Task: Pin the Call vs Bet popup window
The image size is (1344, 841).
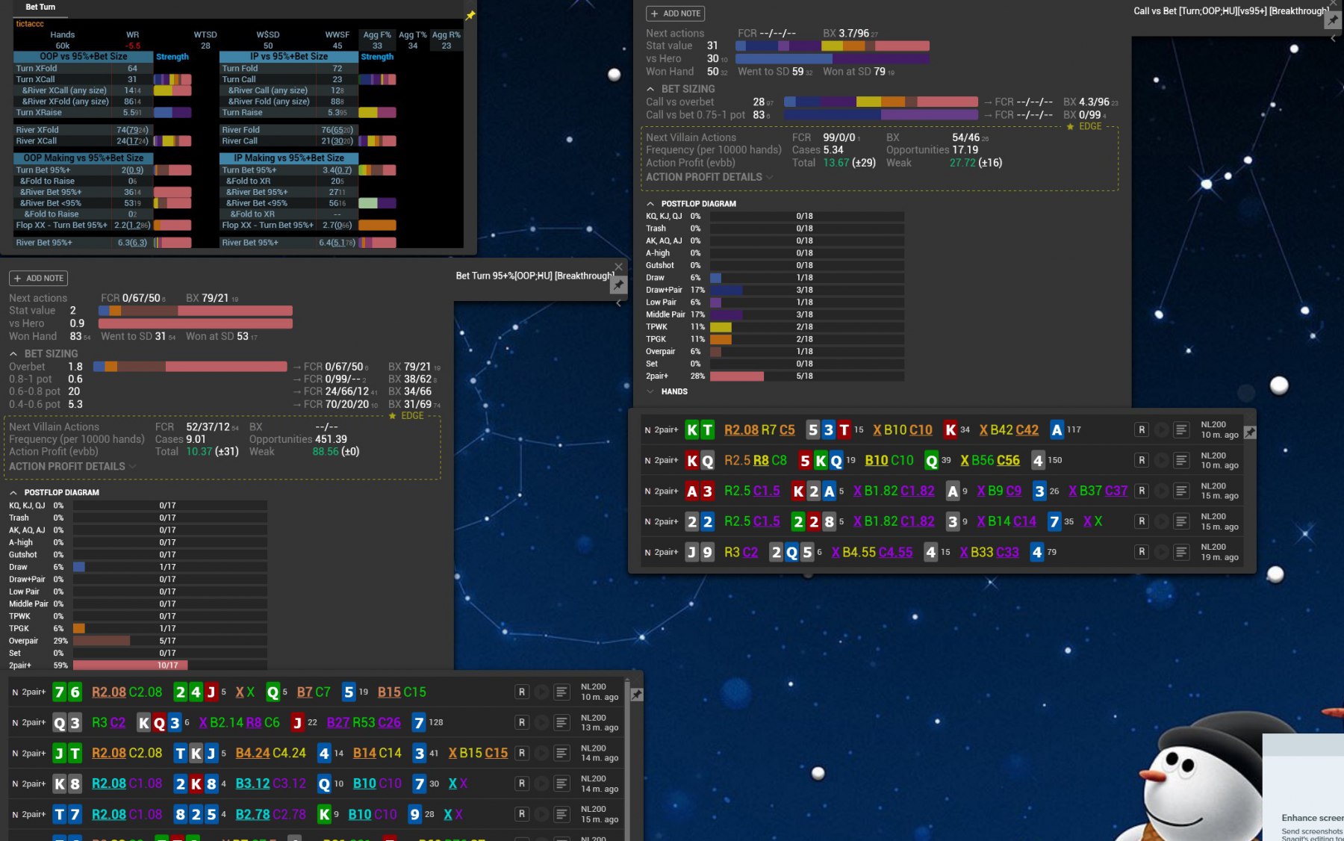Action: [1333, 21]
